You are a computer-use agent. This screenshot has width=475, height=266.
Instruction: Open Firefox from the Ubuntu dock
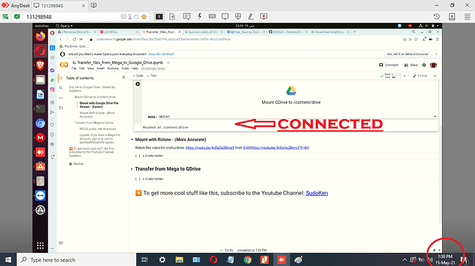pos(41,36)
